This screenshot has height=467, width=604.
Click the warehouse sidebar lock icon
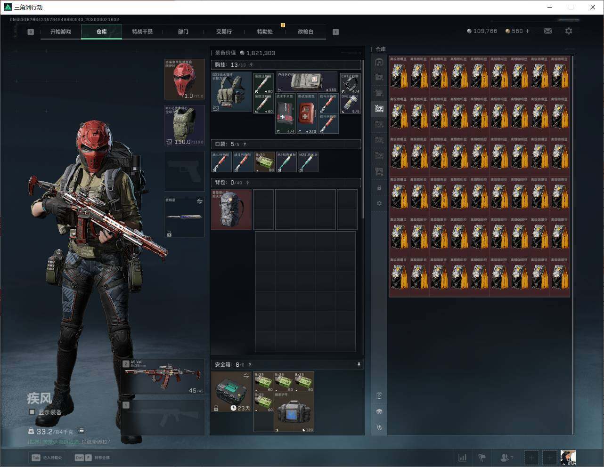tap(379, 188)
